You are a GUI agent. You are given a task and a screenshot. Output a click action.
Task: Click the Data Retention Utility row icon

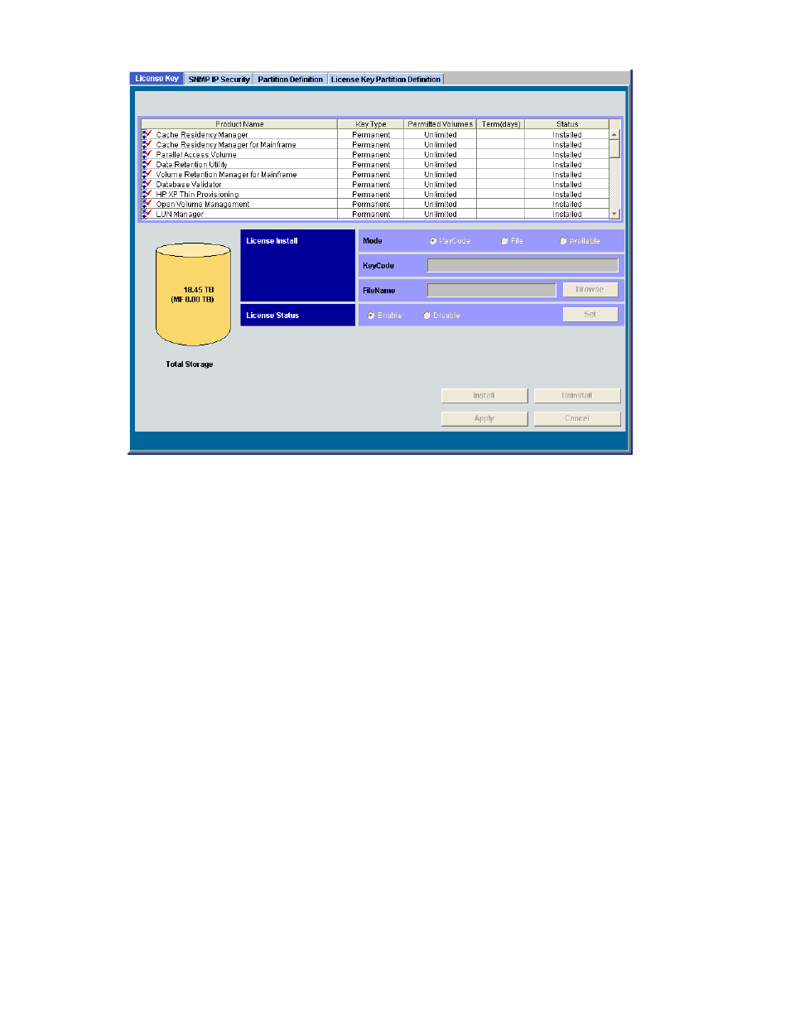pyautogui.click(x=147, y=164)
